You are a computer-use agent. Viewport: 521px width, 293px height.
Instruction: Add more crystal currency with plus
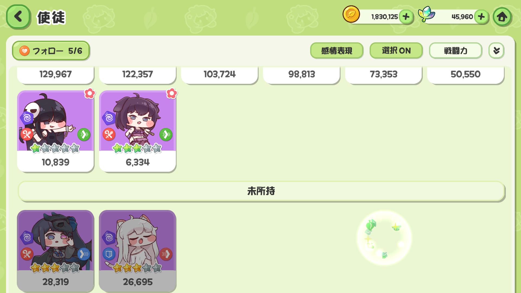point(481,17)
